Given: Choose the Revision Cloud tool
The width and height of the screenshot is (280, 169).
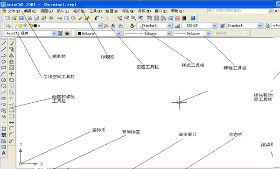Looking at the screenshot, I should click(4, 86).
